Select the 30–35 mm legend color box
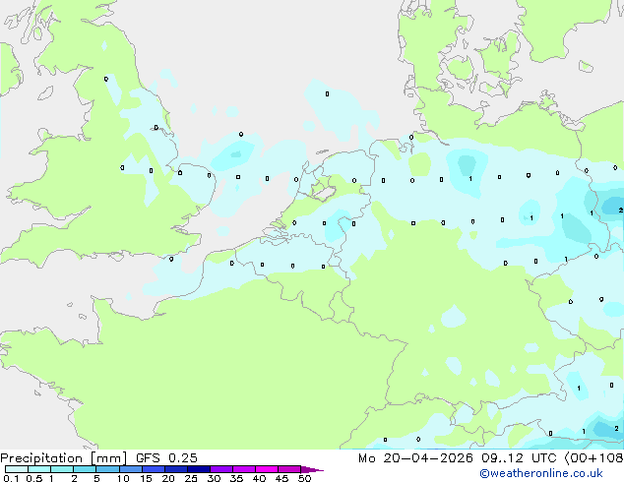624x482 pixels. [221, 469]
